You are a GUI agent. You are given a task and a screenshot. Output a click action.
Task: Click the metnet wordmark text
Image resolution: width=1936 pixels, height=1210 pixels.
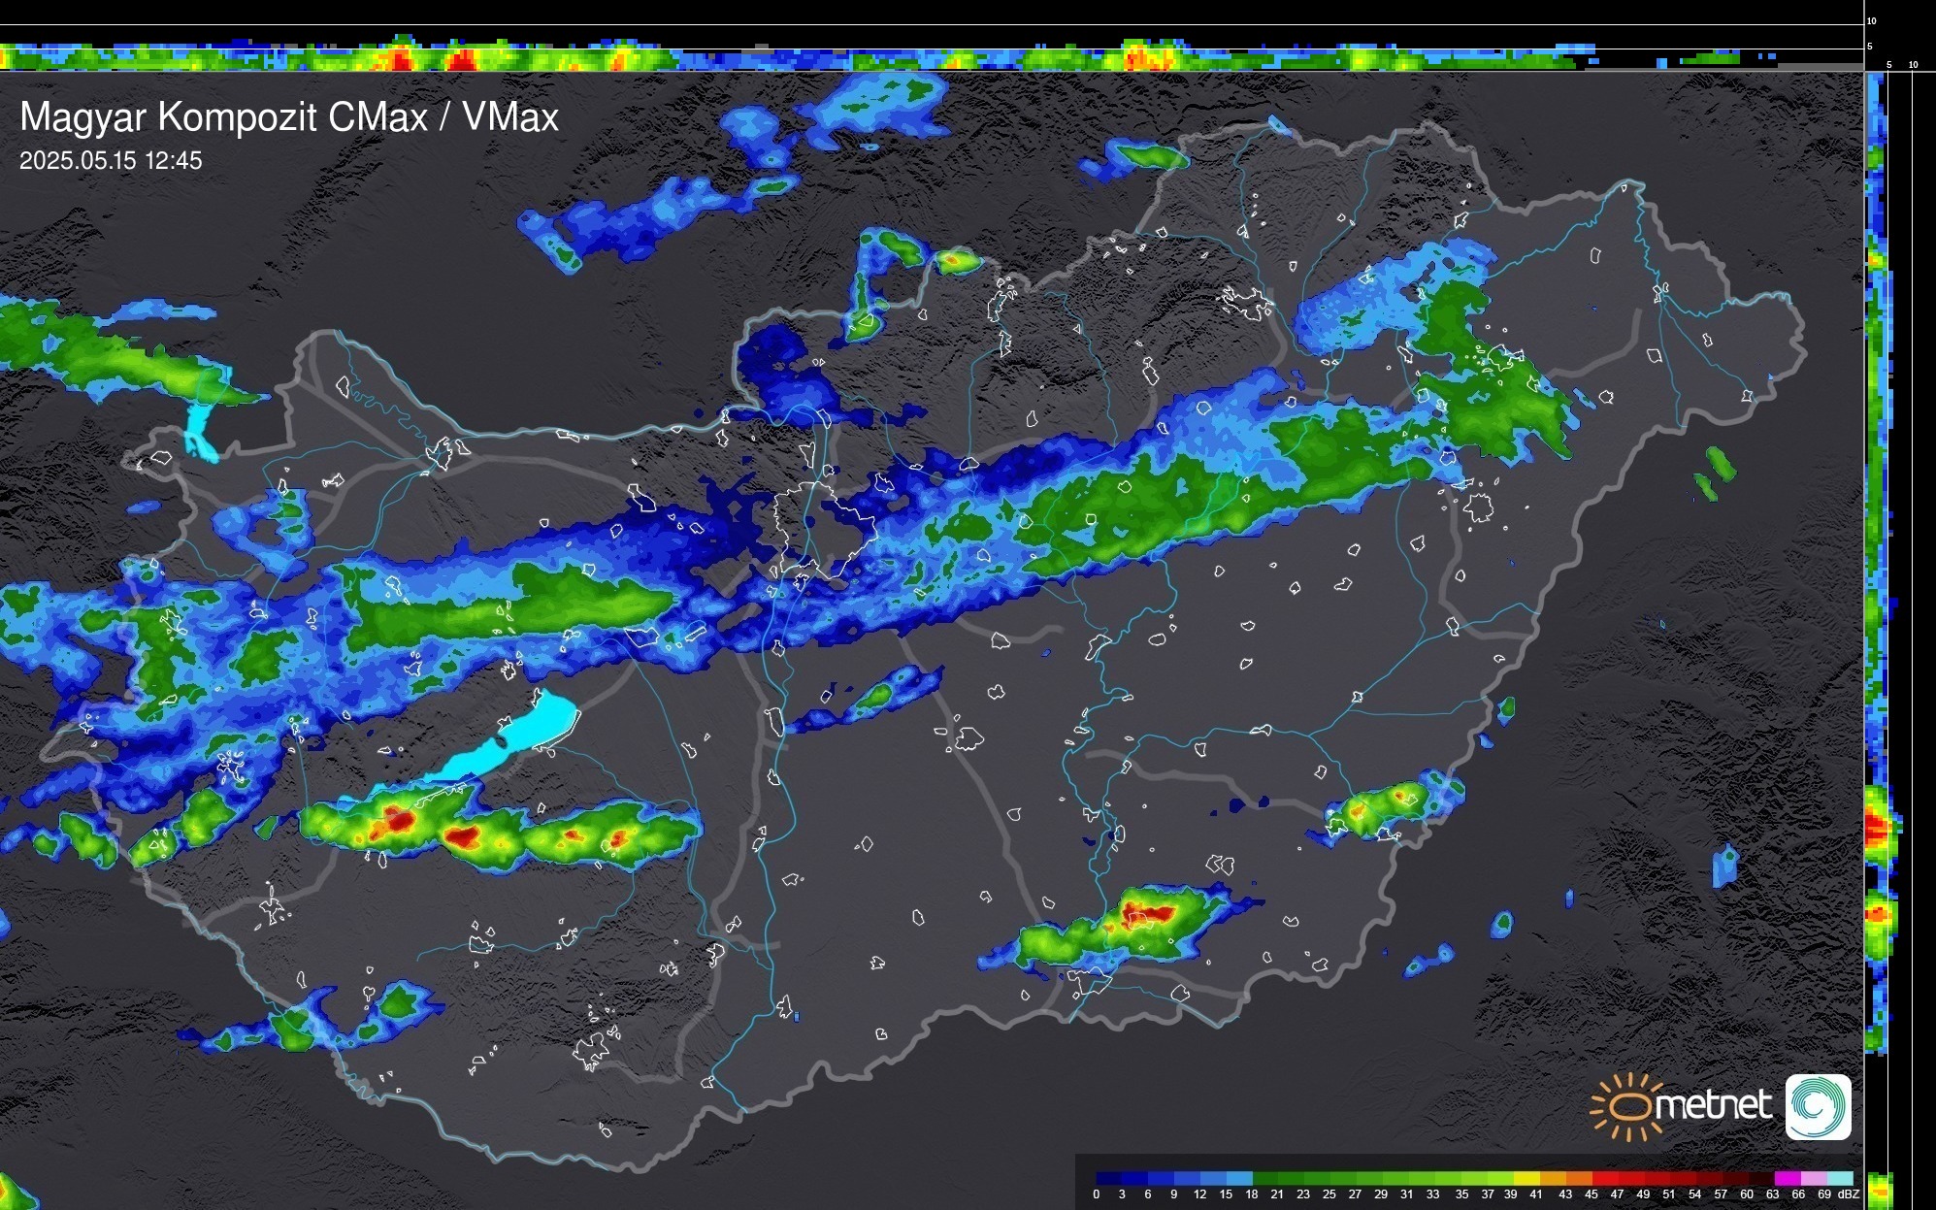1713,1105
